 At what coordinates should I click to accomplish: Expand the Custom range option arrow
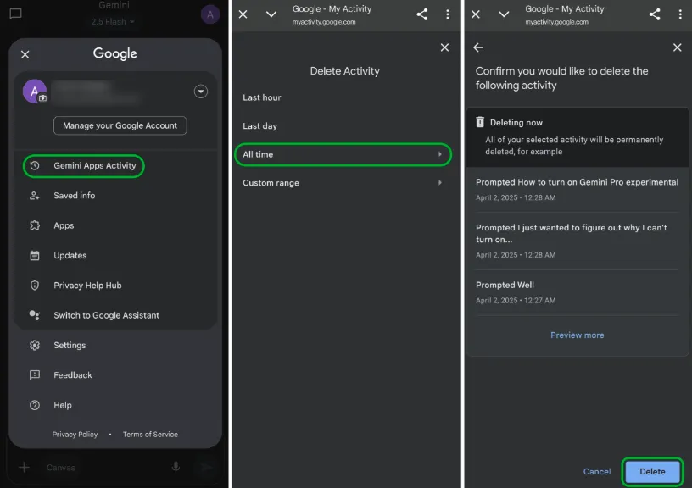439,183
